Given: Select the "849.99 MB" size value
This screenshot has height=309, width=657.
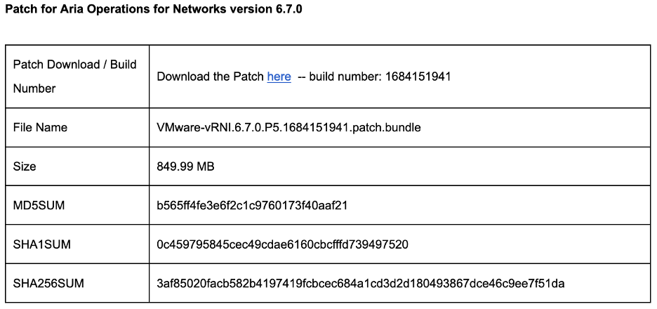Looking at the screenshot, I should [x=185, y=166].
